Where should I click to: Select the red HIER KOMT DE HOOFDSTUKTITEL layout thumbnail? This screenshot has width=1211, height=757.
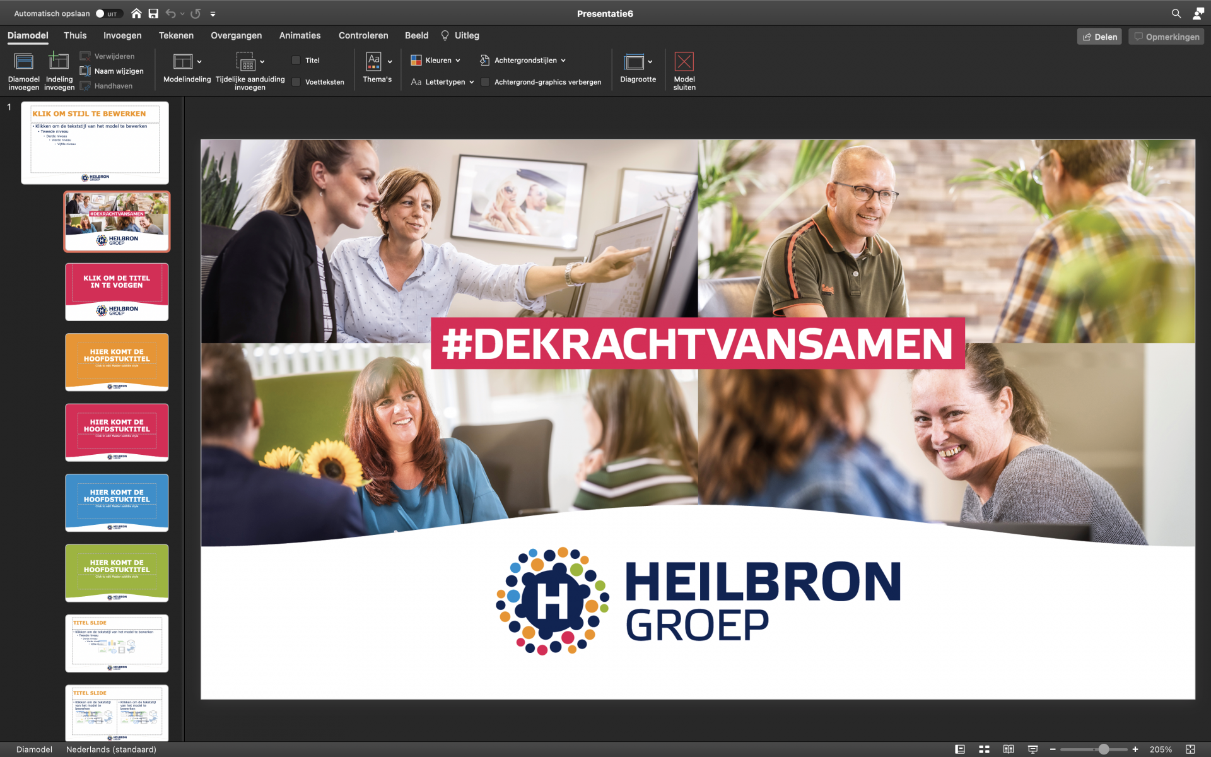click(x=117, y=432)
